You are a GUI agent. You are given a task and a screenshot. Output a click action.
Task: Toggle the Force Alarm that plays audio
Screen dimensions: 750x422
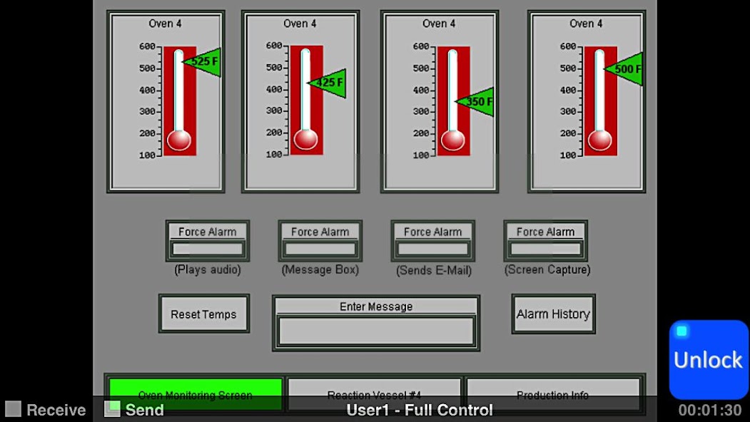click(207, 246)
